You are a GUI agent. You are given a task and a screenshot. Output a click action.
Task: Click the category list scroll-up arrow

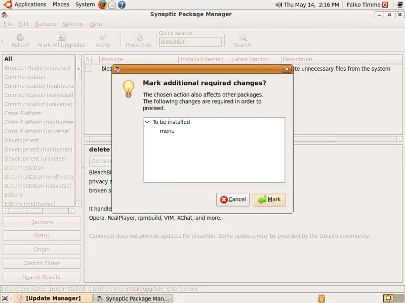(78, 57)
